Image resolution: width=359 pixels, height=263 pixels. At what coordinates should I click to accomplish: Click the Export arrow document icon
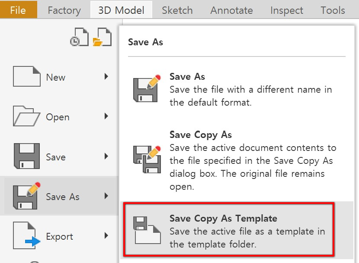coord(27,235)
